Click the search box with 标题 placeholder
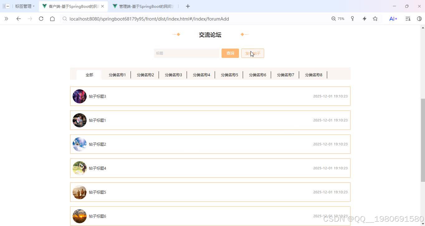This screenshot has height=226, width=425. coord(187,53)
